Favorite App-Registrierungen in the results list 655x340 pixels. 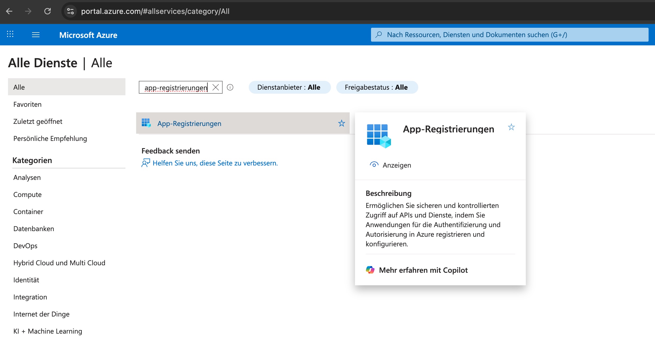click(341, 123)
